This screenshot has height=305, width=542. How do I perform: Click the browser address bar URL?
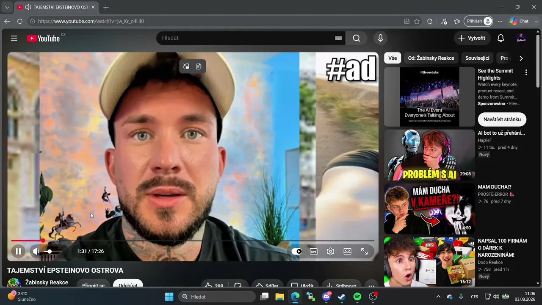click(91, 21)
